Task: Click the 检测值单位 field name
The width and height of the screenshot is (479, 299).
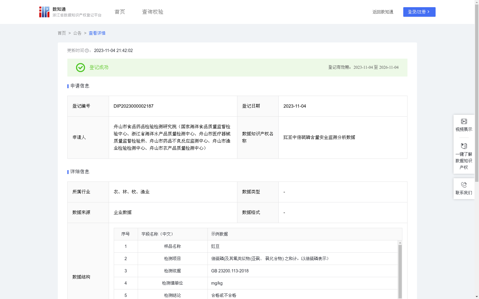Action: [x=172, y=283]
